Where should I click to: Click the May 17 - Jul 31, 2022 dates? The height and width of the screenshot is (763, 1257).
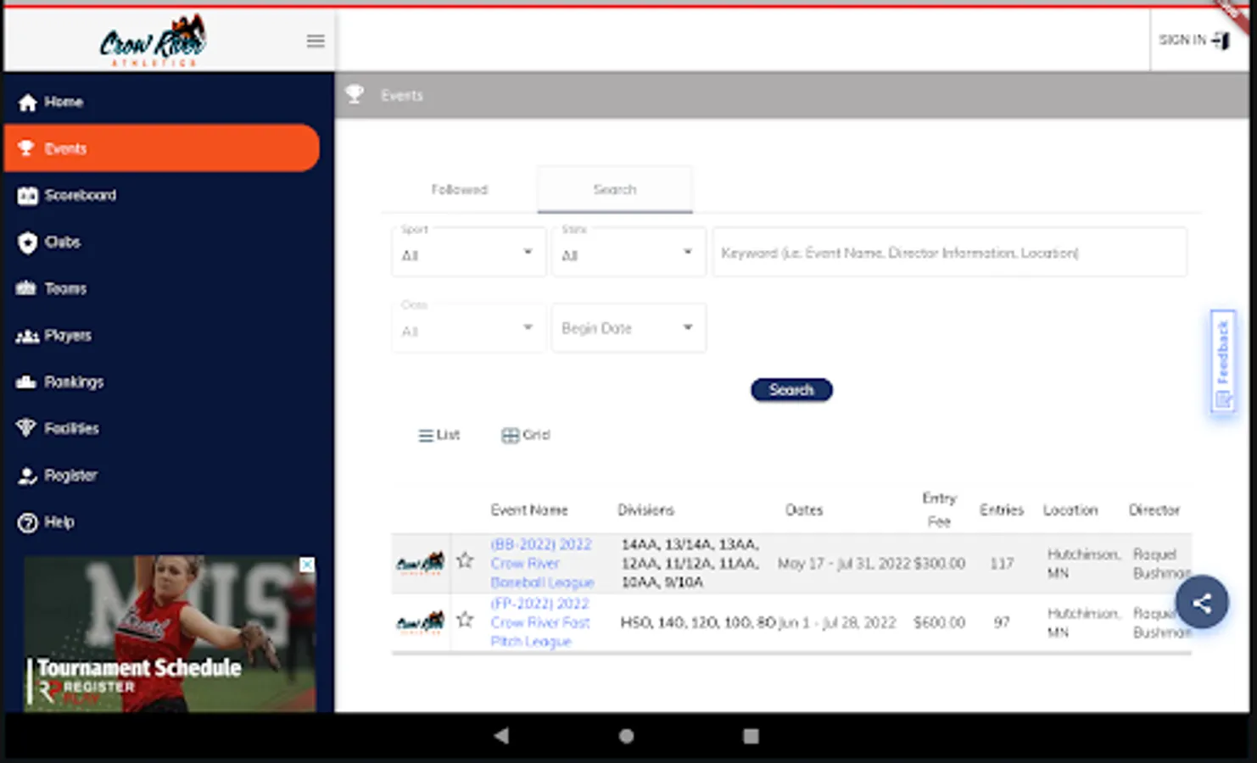point(844,563)
